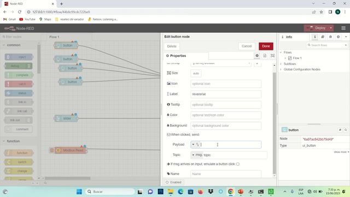Click the Chrome bookmark star icon
Viewport: 350px width, 197px height.
point(321,12)
